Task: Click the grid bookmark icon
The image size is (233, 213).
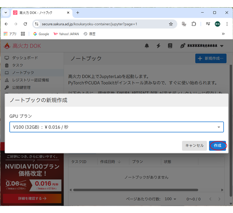Action: [23, 34]
